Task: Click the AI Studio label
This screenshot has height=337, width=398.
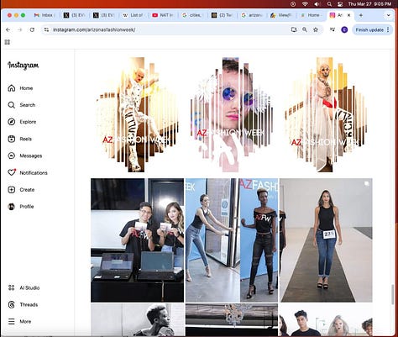Action: 29,287
